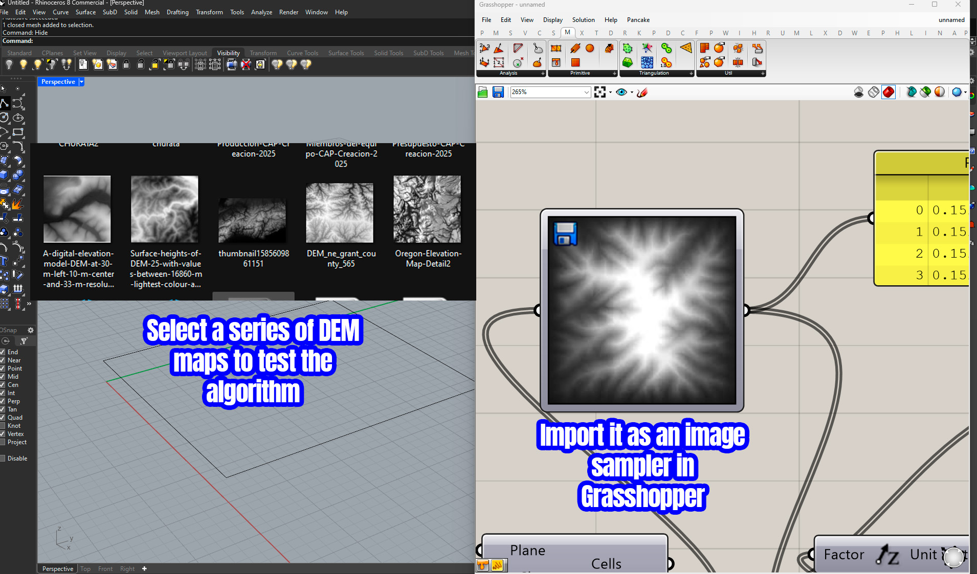The image size is (977, 574).
Task: Select the Surface-heights-of-DEM-25 thumbnail
Action: (x=165, y=209)
